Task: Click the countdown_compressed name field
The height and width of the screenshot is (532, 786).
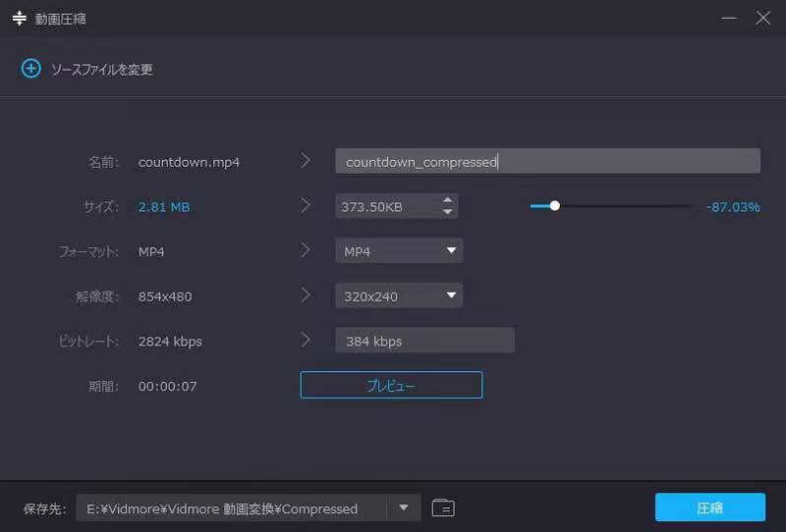Action: 547,162
